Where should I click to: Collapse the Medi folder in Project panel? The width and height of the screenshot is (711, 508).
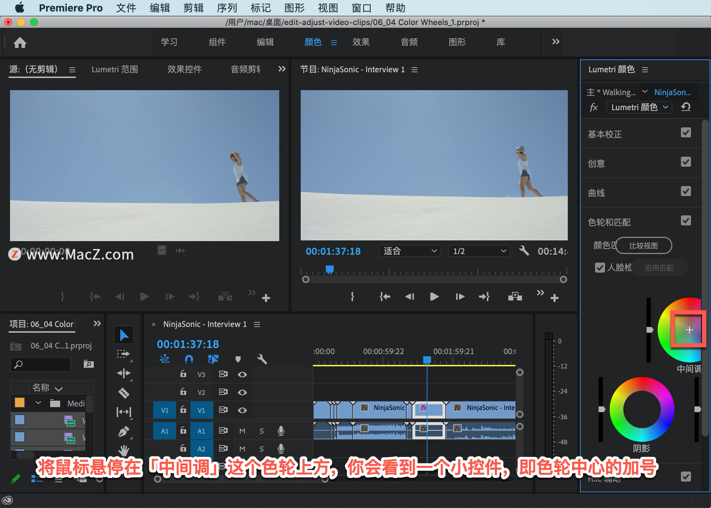pyautogui.click(x=38, y=403)
